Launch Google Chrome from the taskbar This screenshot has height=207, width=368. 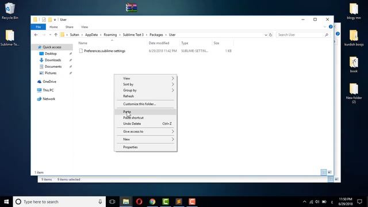pos(152,202)
